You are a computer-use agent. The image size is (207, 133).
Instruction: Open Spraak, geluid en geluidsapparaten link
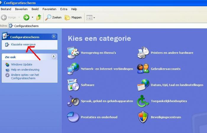pos(107,101)
